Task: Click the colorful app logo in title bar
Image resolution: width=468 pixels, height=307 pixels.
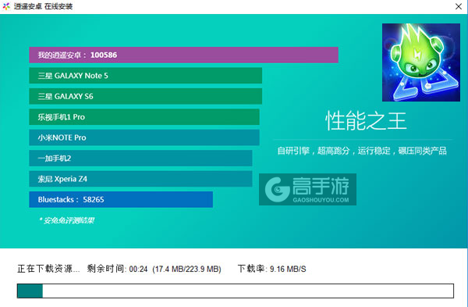Action: point(6,6)
